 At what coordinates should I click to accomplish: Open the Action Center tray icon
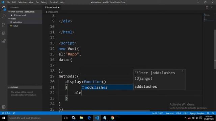(201, 118)
